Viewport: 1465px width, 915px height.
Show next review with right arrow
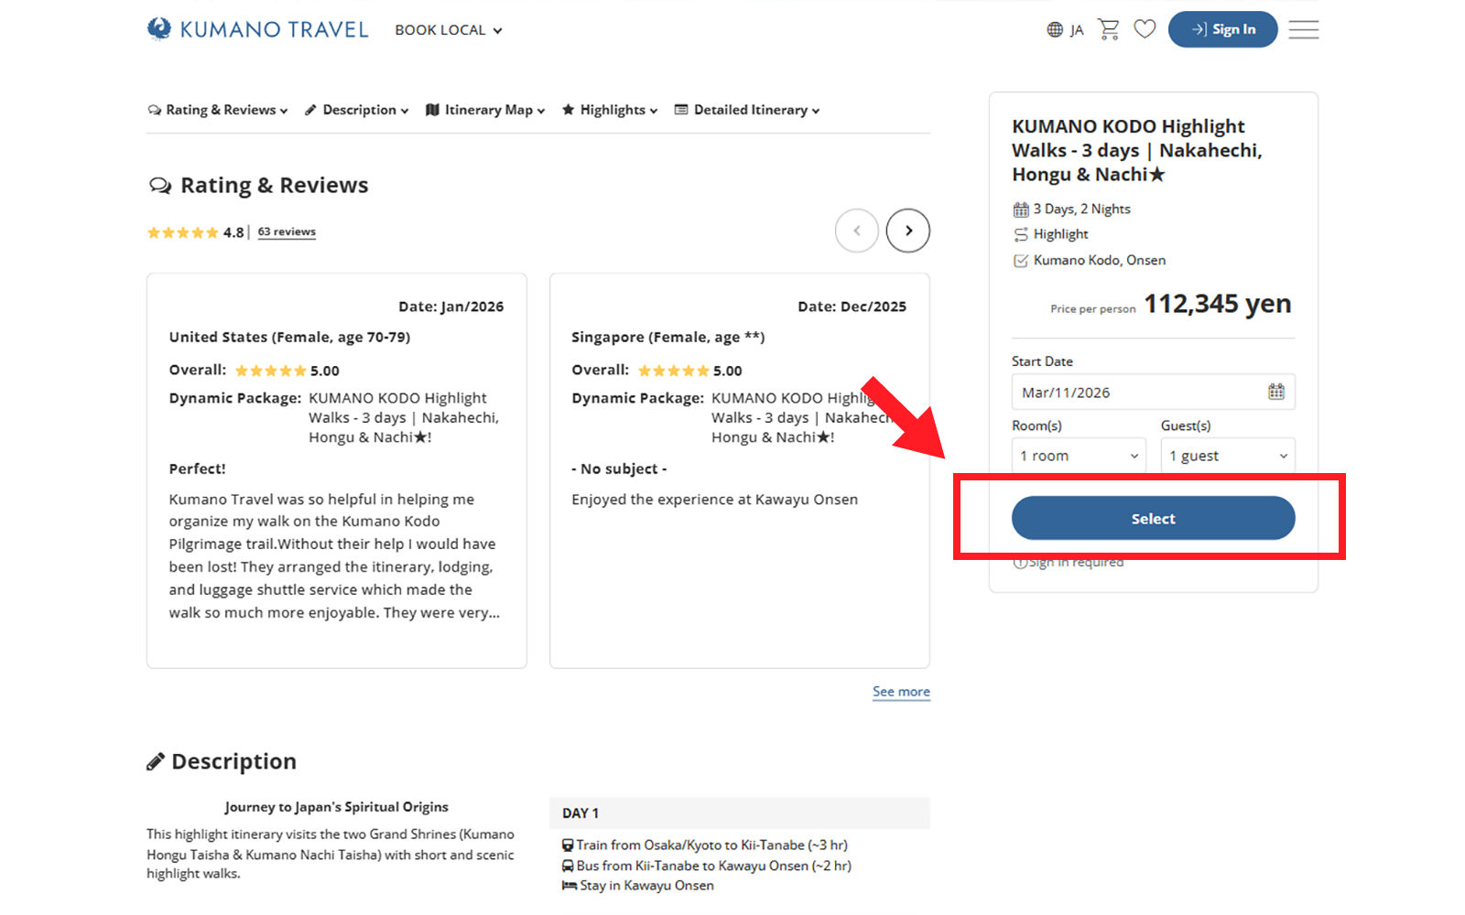pos(907,231)
